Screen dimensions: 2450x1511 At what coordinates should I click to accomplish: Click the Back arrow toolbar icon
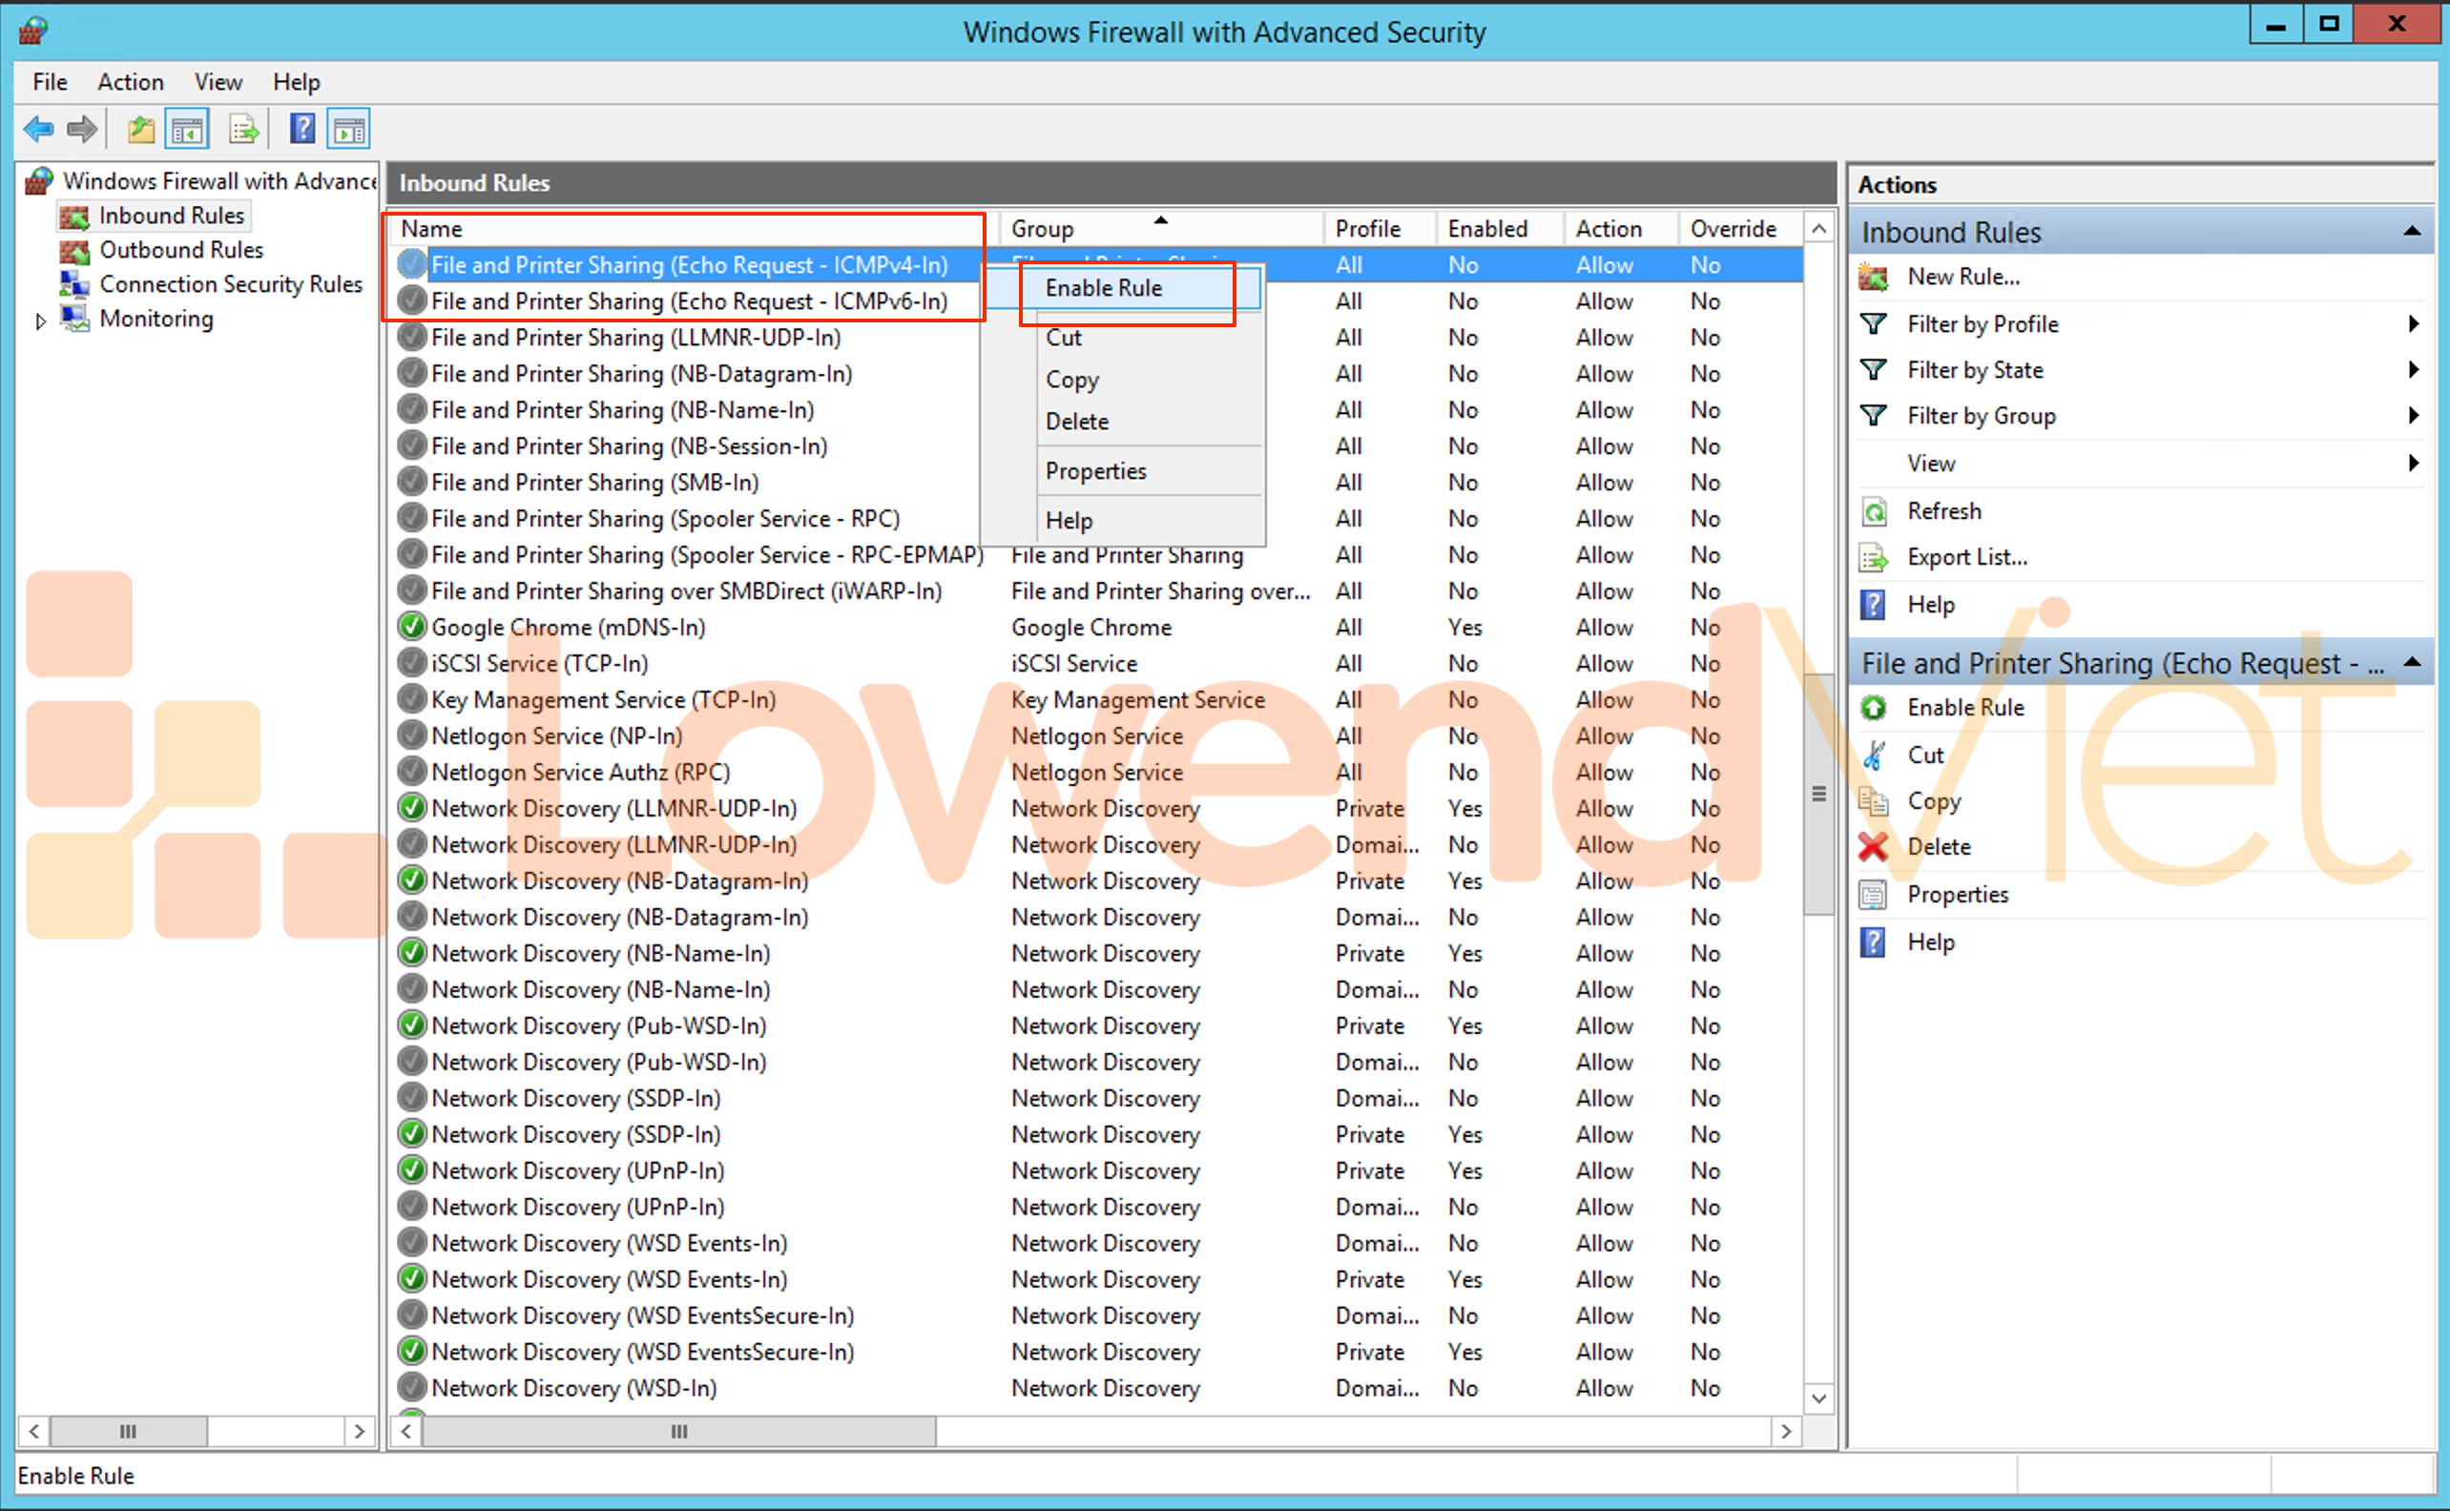(39, 129)
